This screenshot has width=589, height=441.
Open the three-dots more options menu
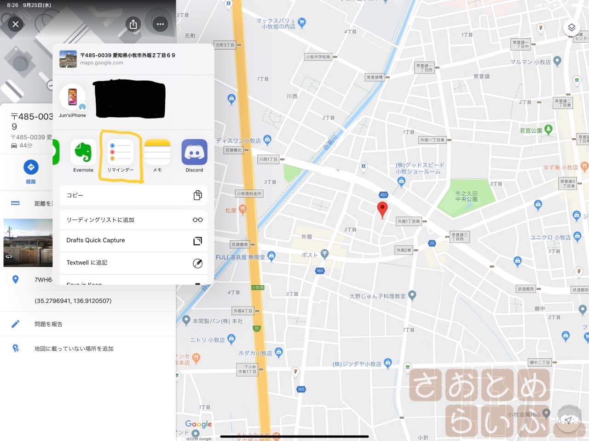[160, 24]
